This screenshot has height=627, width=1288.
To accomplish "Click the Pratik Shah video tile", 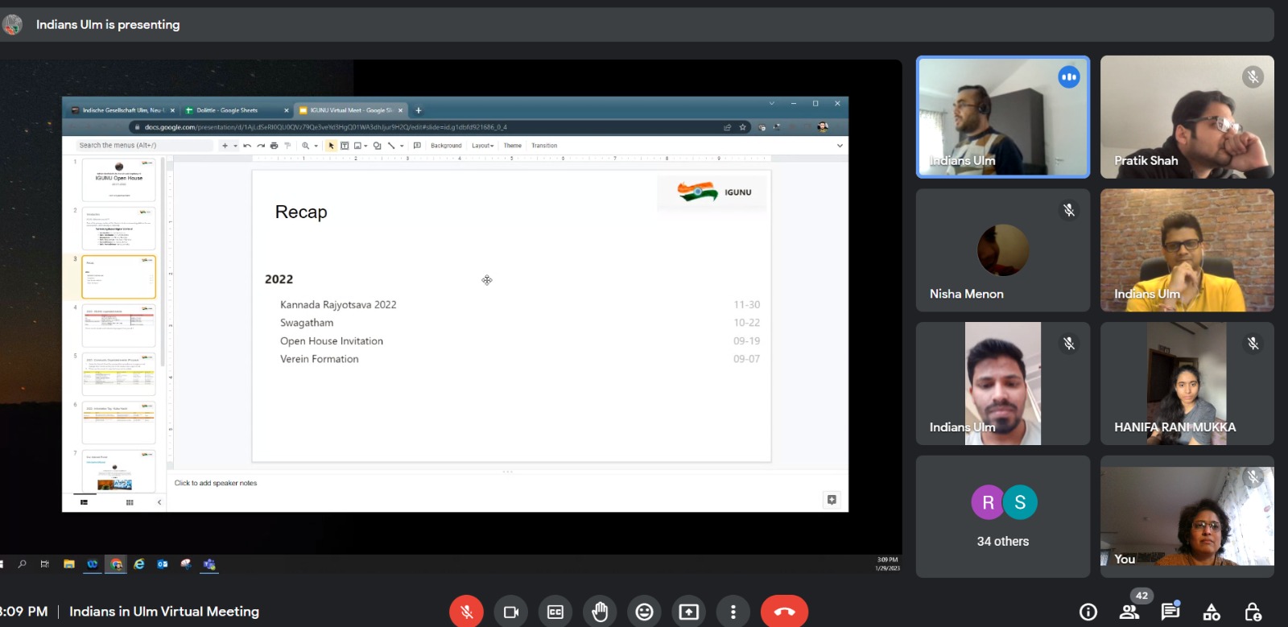I will [1187, 117].
